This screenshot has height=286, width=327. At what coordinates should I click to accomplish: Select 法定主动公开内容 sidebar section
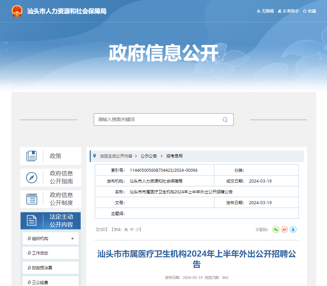[51, 221]
